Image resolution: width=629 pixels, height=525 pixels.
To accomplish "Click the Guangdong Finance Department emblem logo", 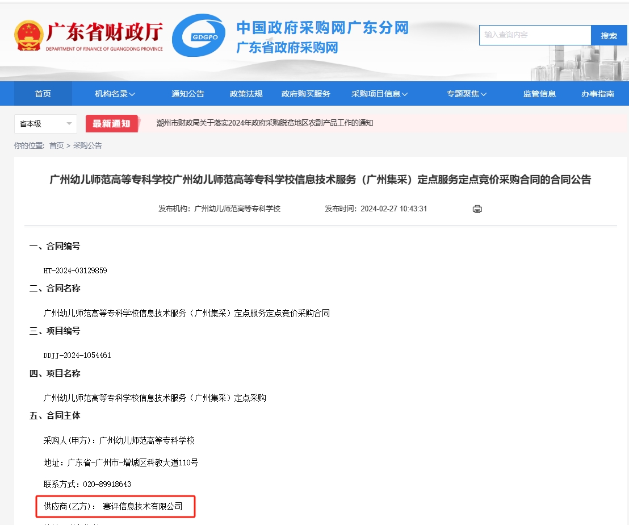I will 28,35.
